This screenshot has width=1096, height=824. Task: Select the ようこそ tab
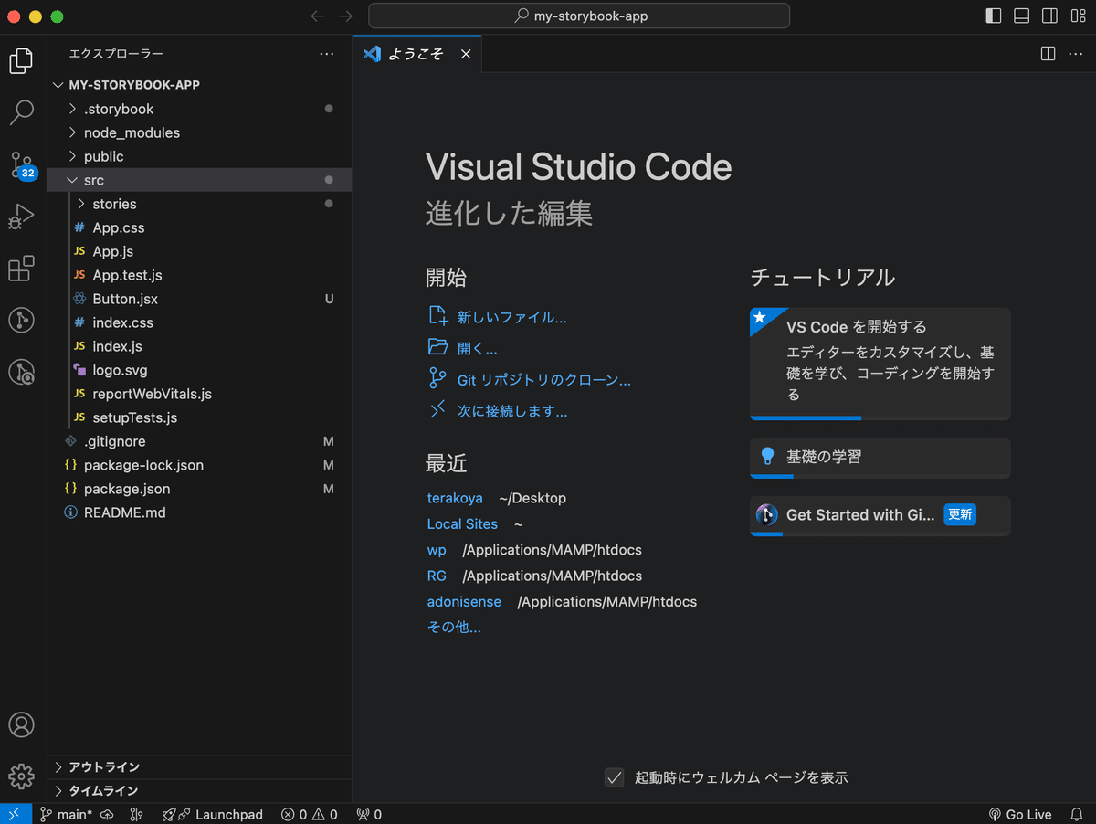pyautogui.click(x=416, y=54)
